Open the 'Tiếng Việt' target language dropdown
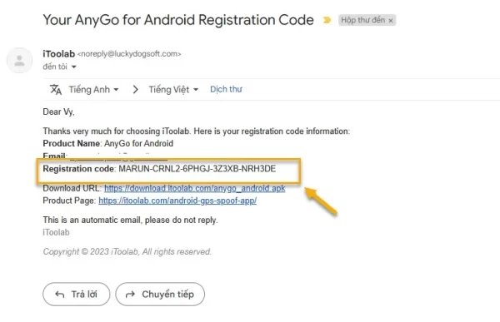 tap(173, 90)
